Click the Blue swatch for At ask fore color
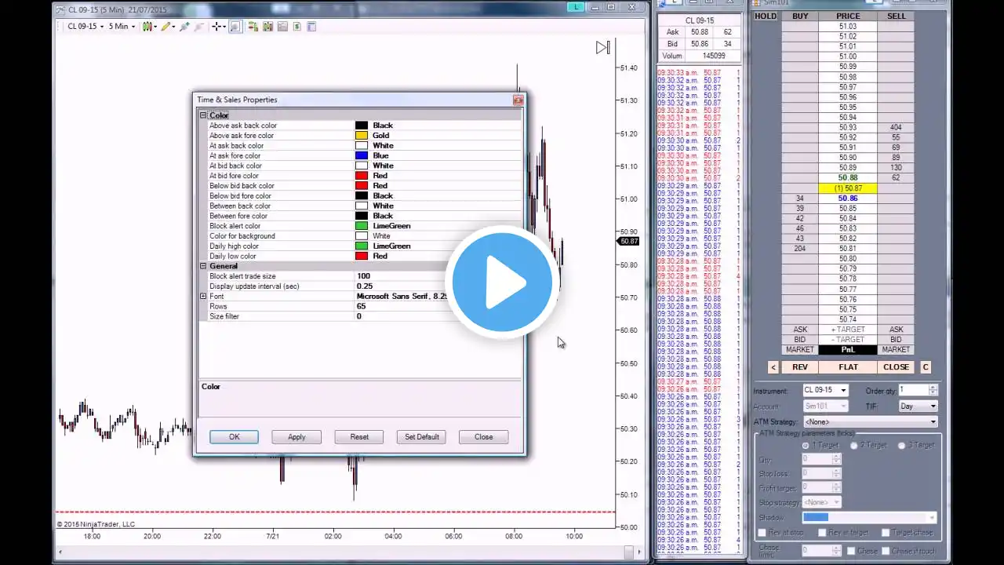 point(362,155)
